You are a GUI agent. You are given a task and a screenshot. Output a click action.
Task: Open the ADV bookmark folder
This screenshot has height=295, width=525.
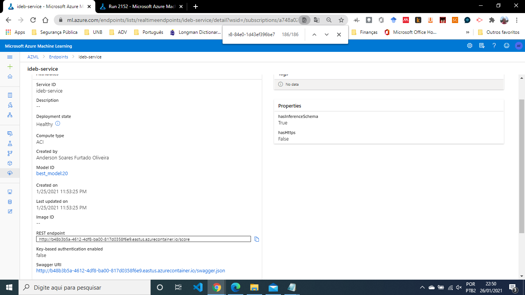coord(118,32)
